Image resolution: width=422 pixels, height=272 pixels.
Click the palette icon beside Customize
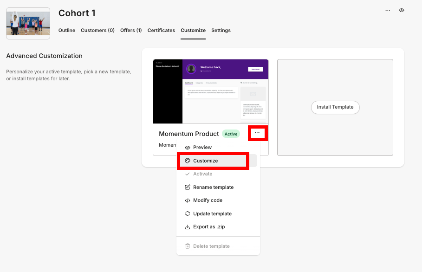click(188, 161)
